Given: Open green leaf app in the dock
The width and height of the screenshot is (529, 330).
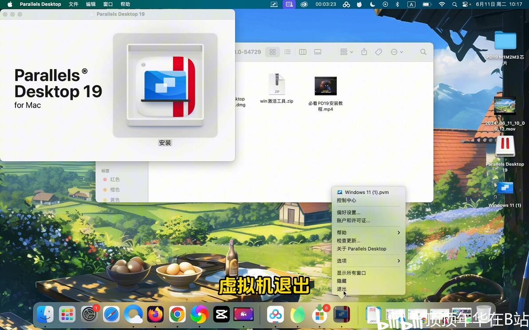Looking at the screenshot, I should 297,314.
